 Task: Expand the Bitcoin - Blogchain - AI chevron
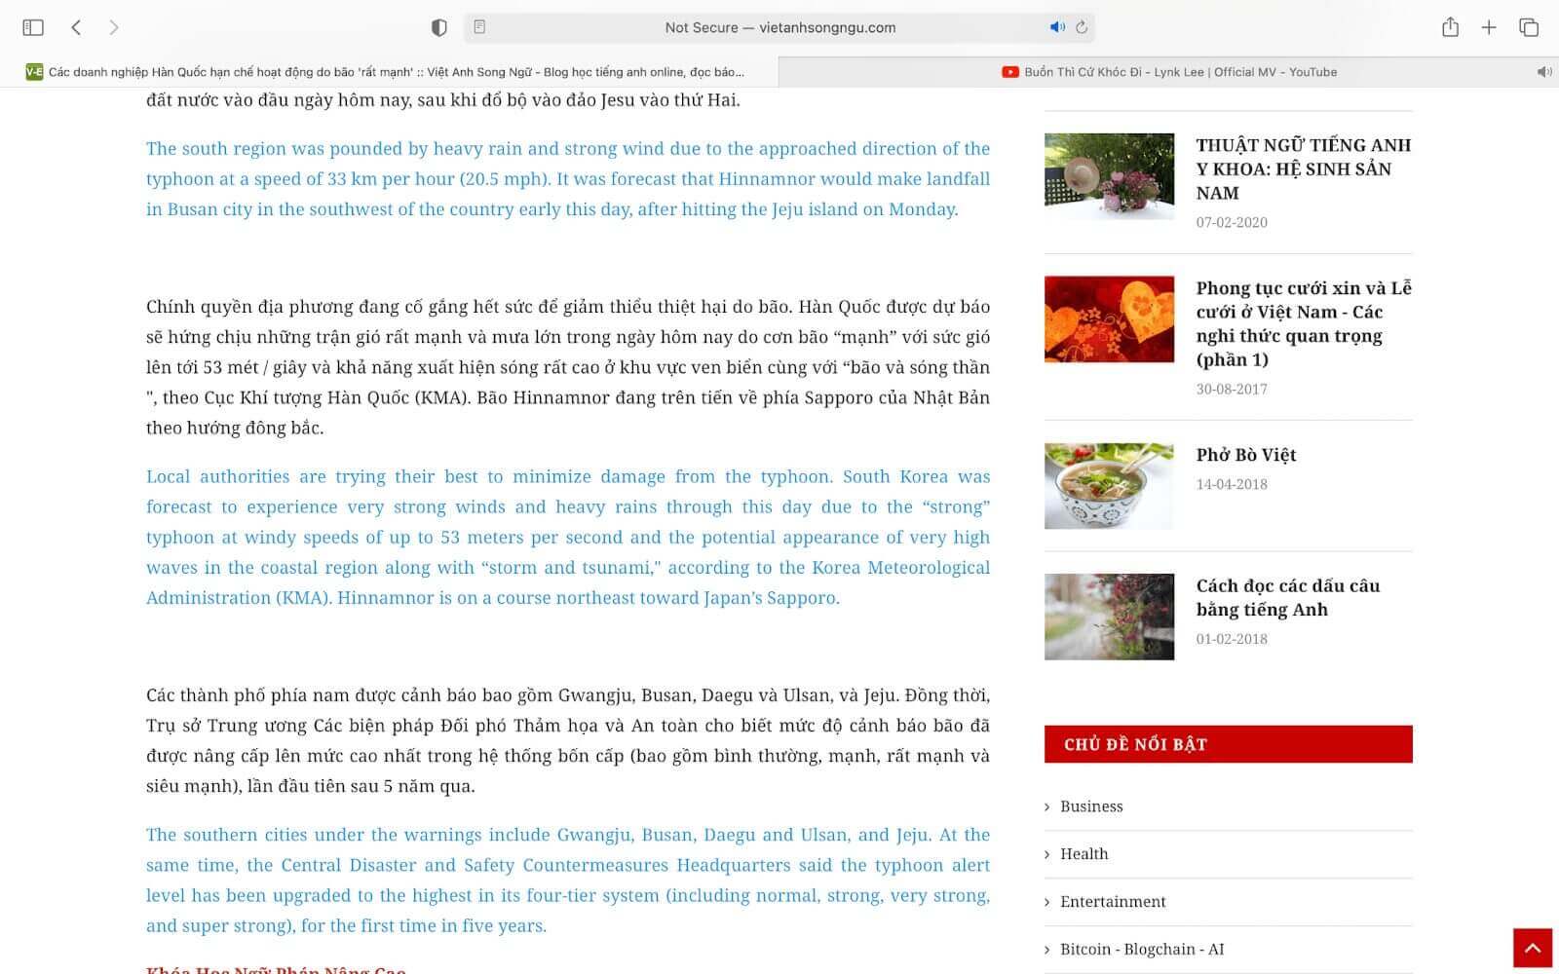click(x=1047, y=950)
